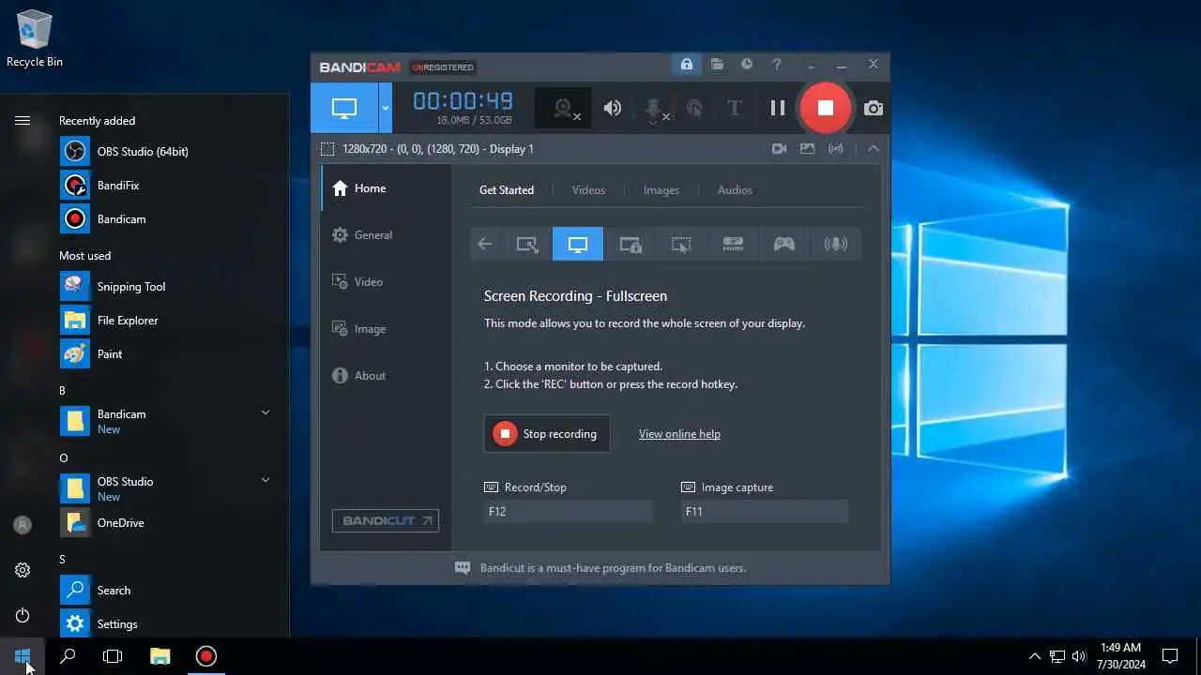Toggle the microphone icon

pos(655,108)
